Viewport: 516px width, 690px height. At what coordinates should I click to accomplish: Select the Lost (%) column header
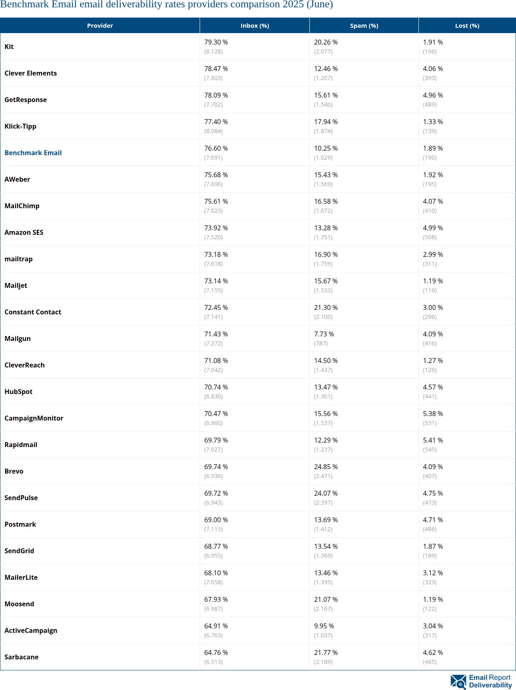click(467, 26)
